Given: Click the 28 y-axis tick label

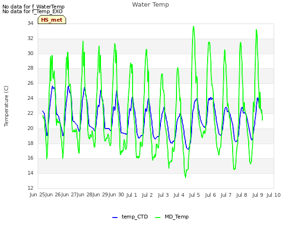Looking at the screenshot, I should [30, 68].
